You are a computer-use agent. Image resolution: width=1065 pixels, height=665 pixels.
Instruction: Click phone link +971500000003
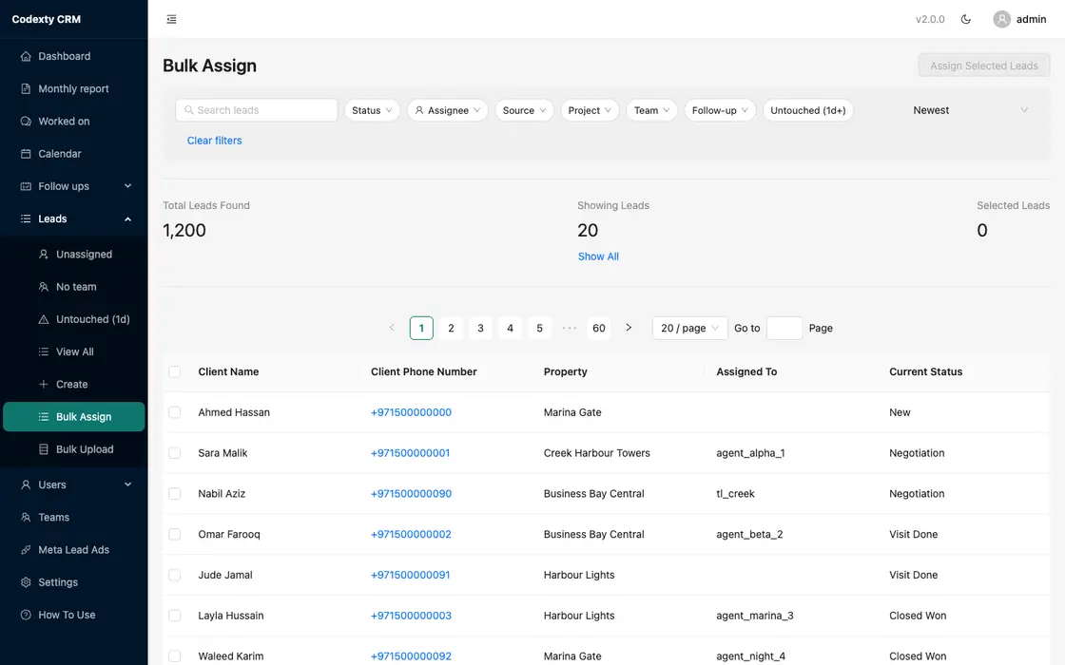(x=411, y=617)
